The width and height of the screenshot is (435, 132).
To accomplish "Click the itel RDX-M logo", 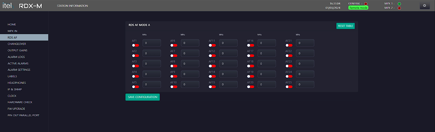I will [22, 6].
